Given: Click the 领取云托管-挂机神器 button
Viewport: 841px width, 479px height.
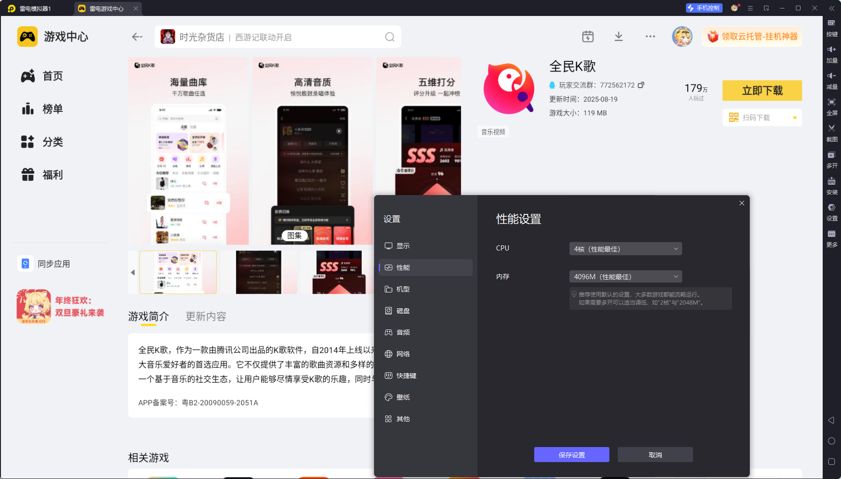Looking at the screenshot, I should 752,37.
